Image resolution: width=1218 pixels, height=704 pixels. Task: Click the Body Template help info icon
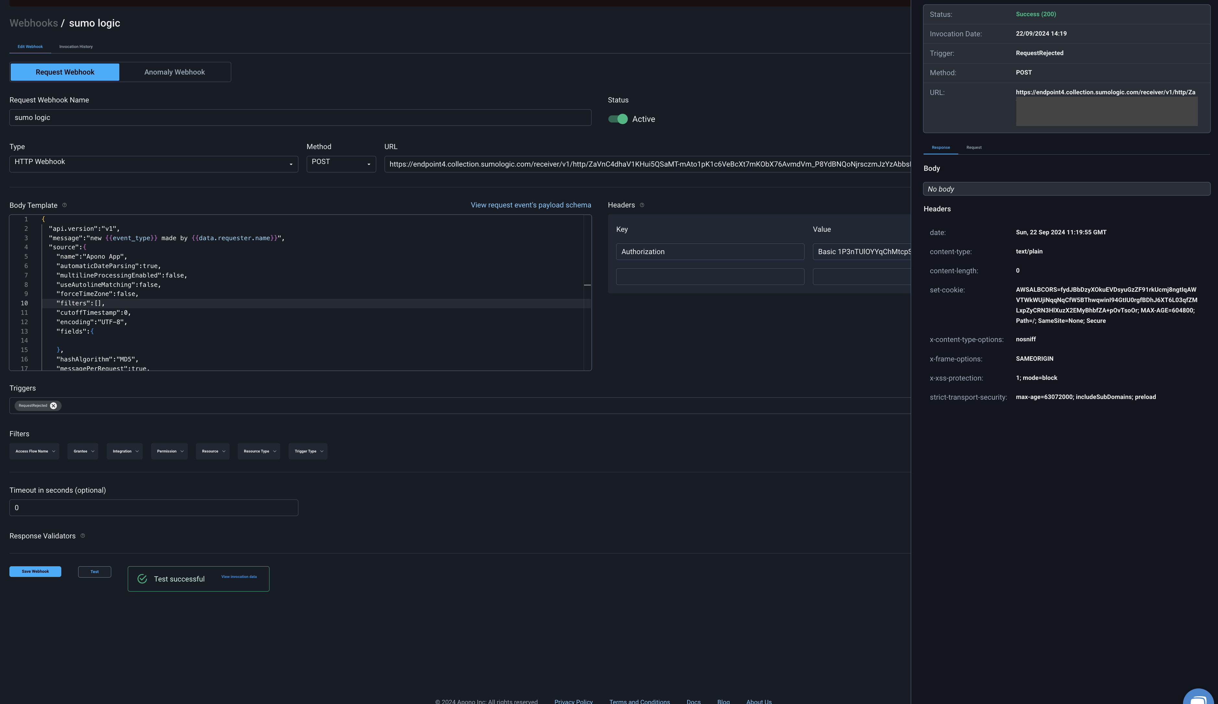pyautogui.click(x=64, y=205)
